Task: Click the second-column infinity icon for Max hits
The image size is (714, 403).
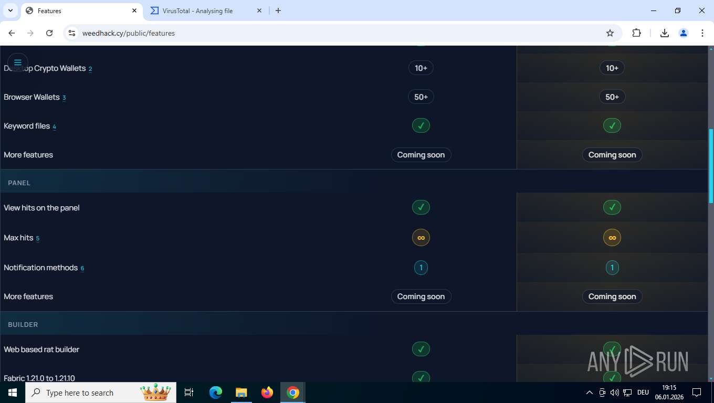Action: pyautogui.click(x=612, y=238)
